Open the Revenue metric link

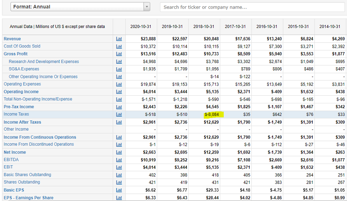tap(12, 39)
